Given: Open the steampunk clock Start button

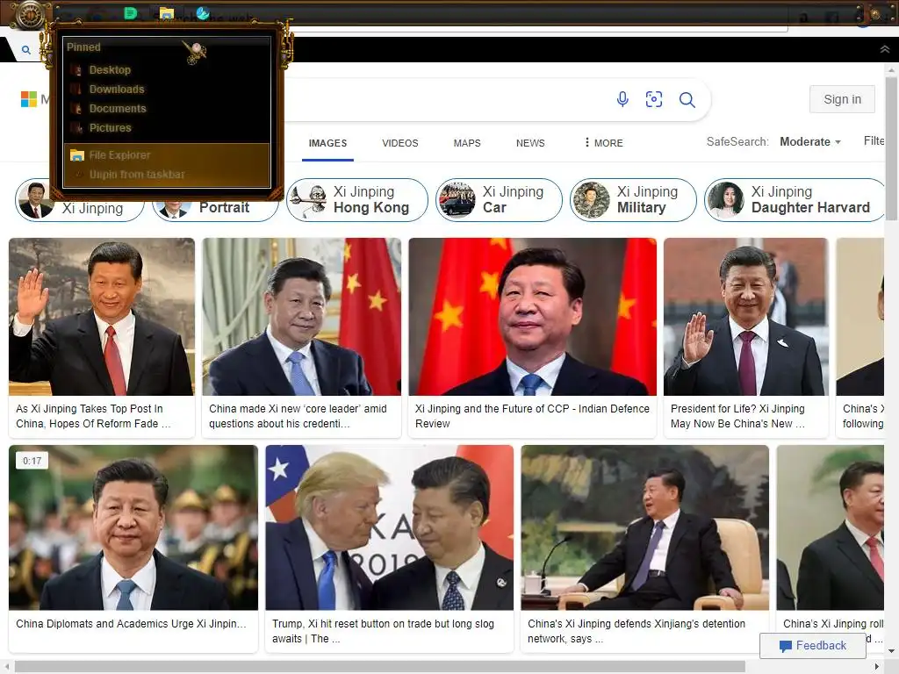Looking at the screenshot, I should coord(29,13).
